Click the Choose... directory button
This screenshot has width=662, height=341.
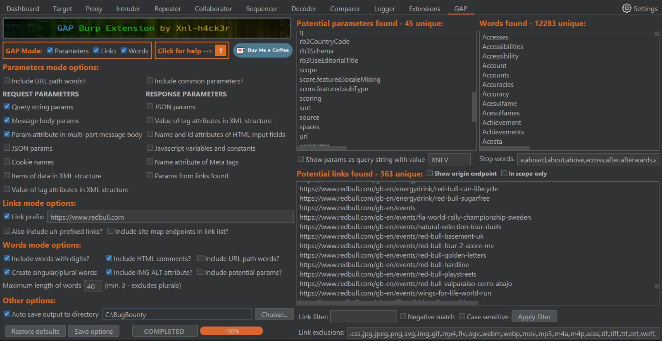click(274, 314)
